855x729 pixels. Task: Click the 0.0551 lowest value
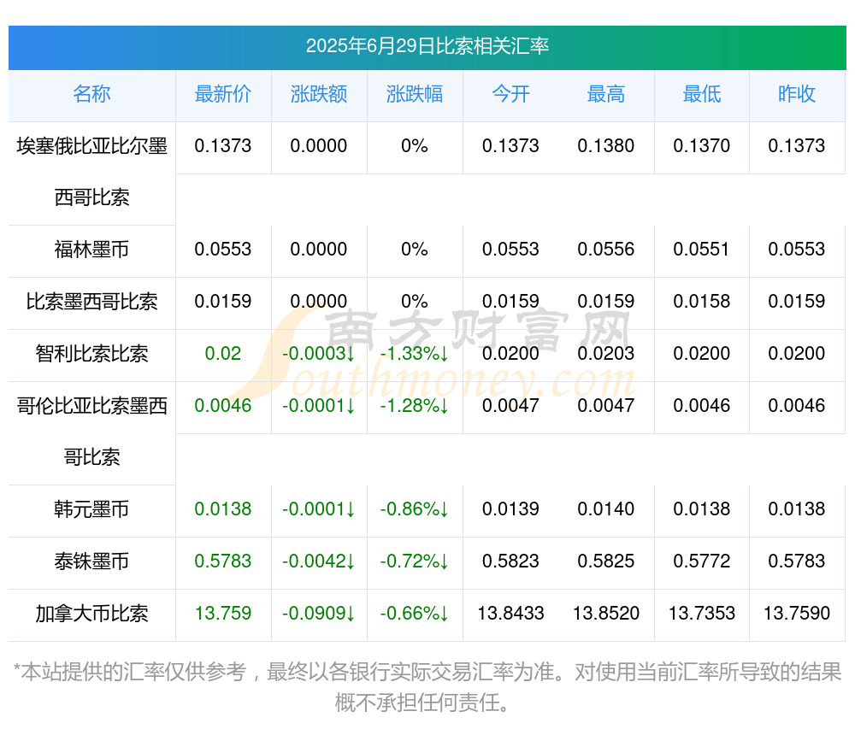click(702, 250)
